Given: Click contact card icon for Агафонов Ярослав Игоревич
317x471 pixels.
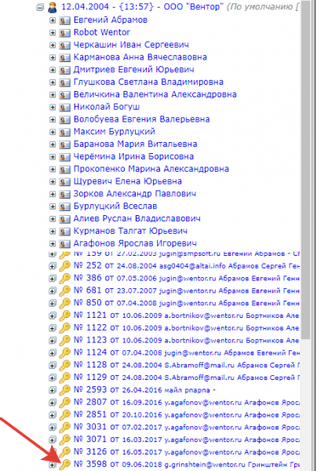Looking at the screenshot, I should tap(64, 243).
